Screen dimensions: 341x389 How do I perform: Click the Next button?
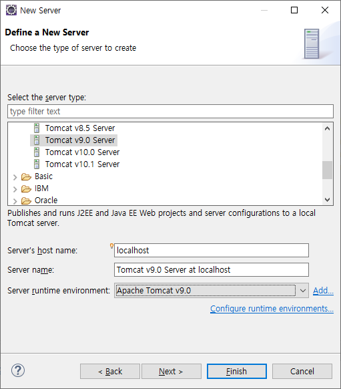[172, 372]
